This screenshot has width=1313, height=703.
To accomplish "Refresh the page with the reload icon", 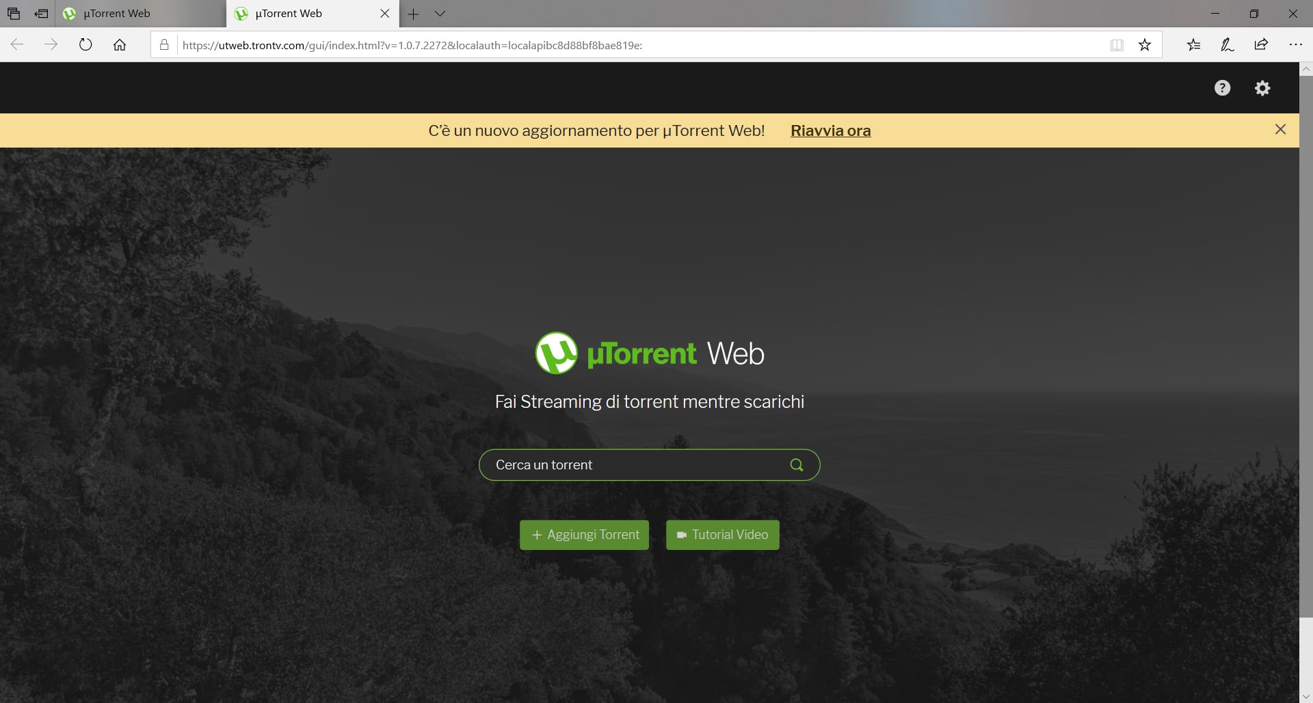I will 85,44.
